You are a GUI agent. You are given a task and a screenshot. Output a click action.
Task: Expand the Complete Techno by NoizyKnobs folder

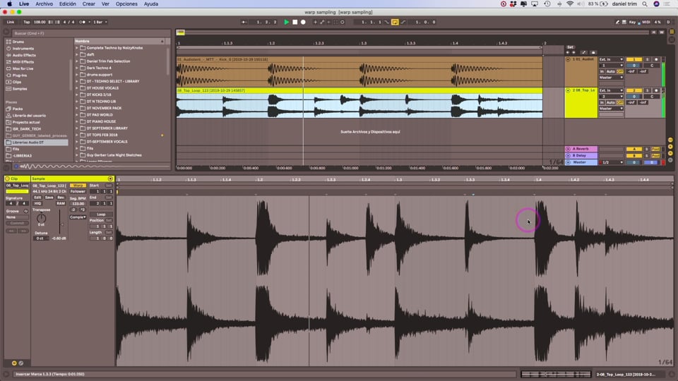pos(77,48)
